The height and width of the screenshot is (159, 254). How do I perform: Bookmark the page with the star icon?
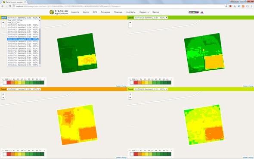coord(226,6)
